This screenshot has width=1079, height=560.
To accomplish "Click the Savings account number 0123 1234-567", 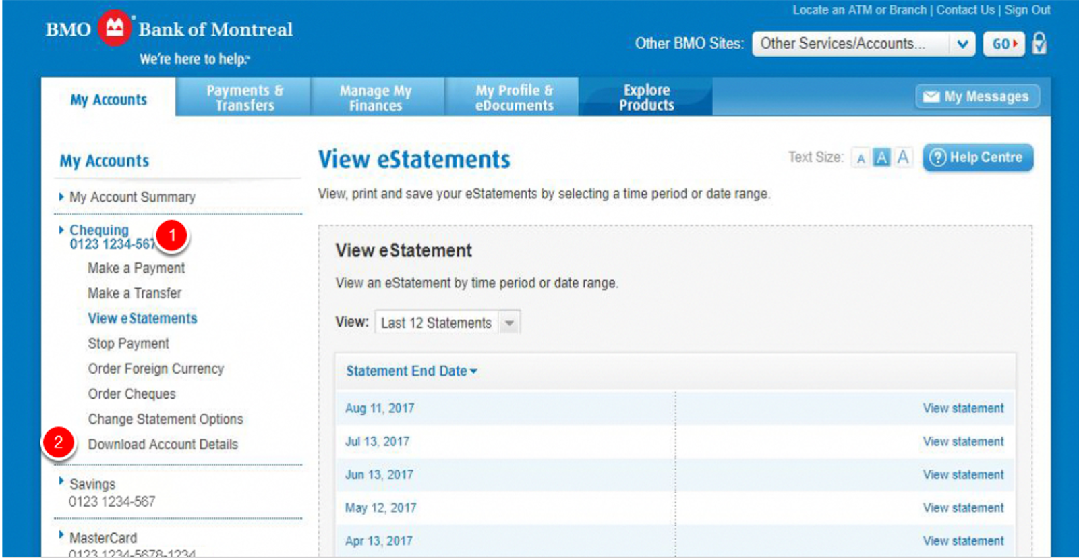I will coord(112,501).
